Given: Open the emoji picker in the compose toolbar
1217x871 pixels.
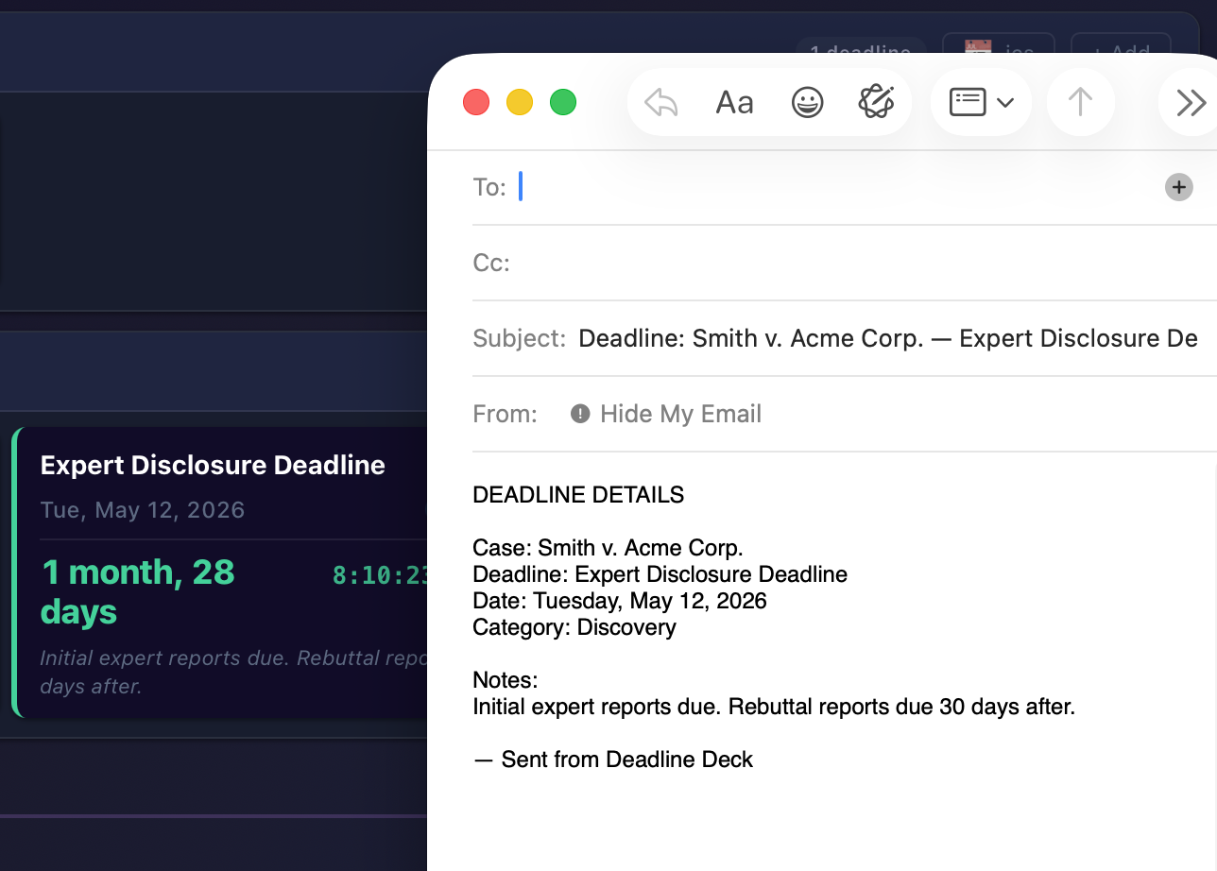Looking at the screenshot, I should point(808,102).
